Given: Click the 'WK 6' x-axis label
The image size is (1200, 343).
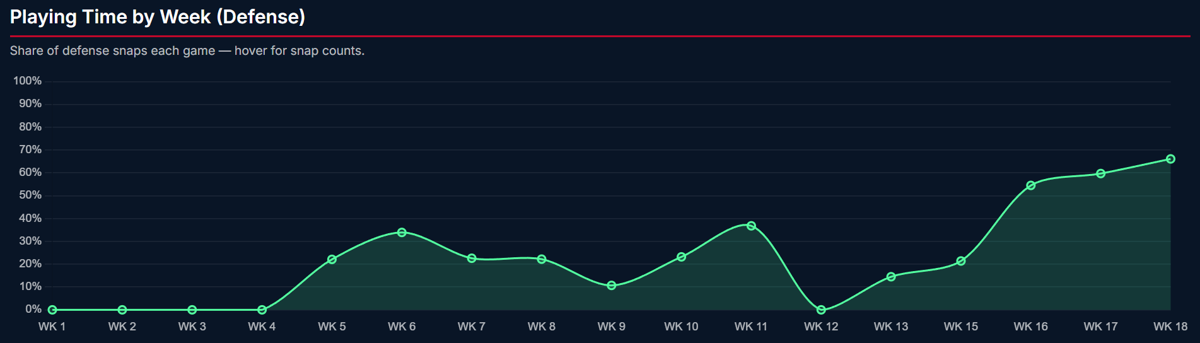Looking at the screenshot, I should pyautogui.click(x=402, y=327).
